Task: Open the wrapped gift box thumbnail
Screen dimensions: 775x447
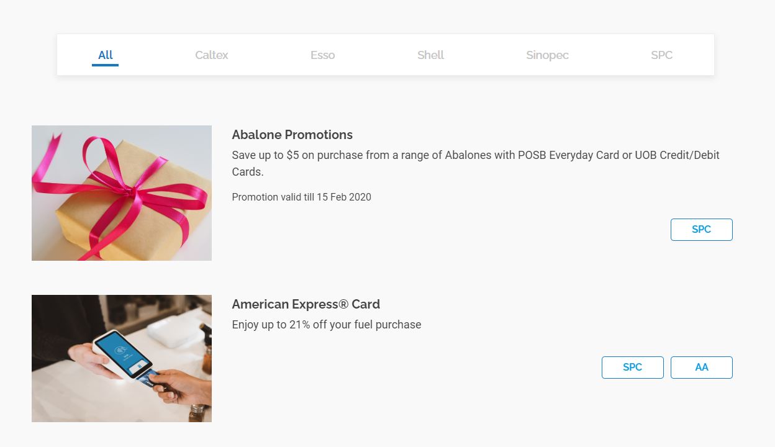Action: coord(122,193)
